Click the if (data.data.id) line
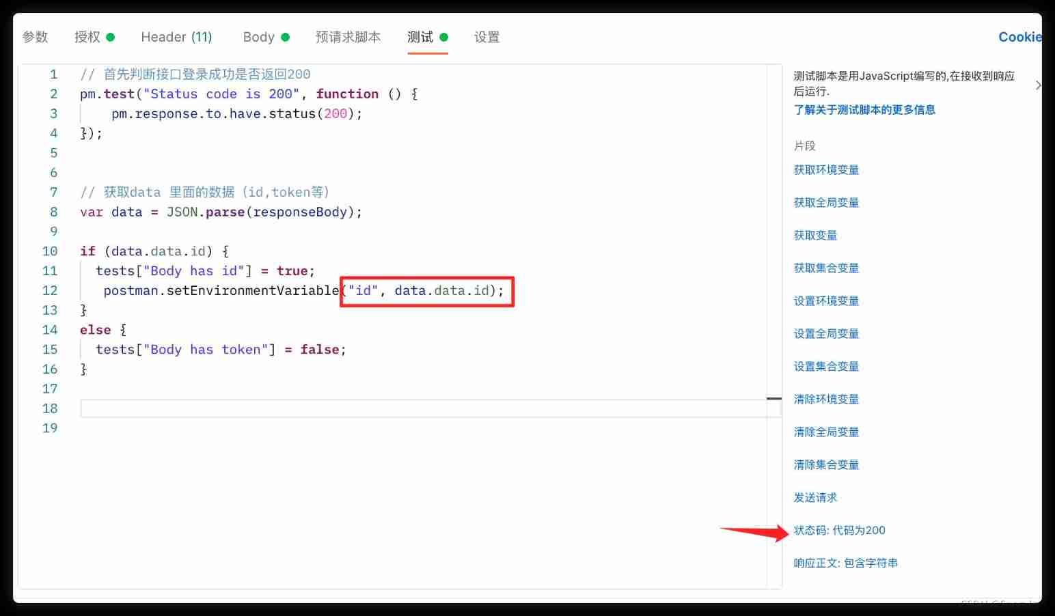Image resolution: width=1055 pixels, height=616 pixels. [154, 251]
